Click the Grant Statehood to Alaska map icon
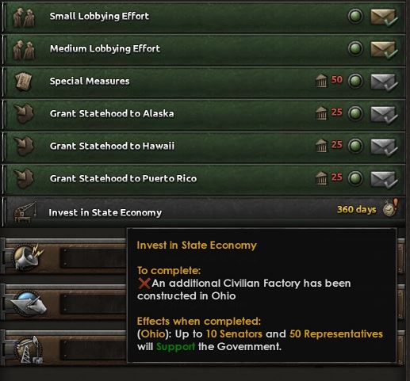This screenshot has height=381, width=410. coord(24,114)
